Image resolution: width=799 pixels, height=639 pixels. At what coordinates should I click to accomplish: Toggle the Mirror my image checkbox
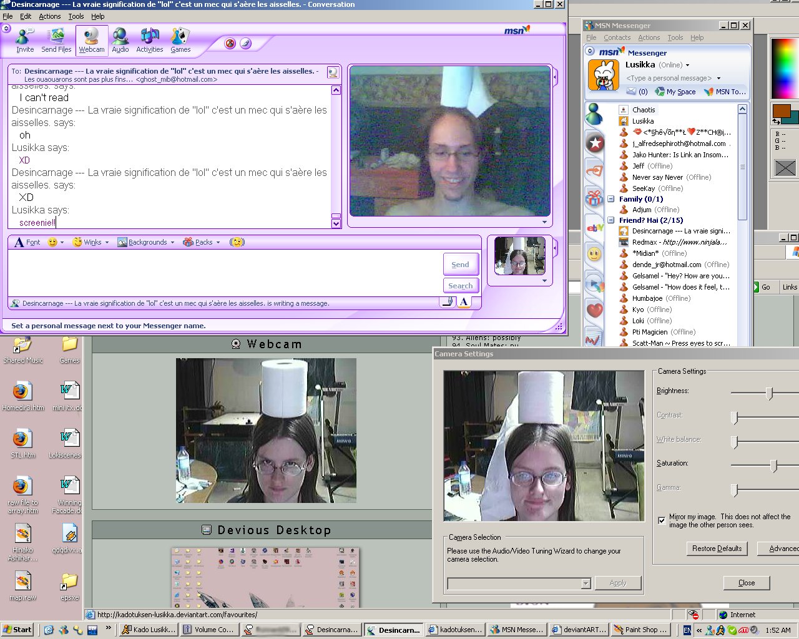662,520
